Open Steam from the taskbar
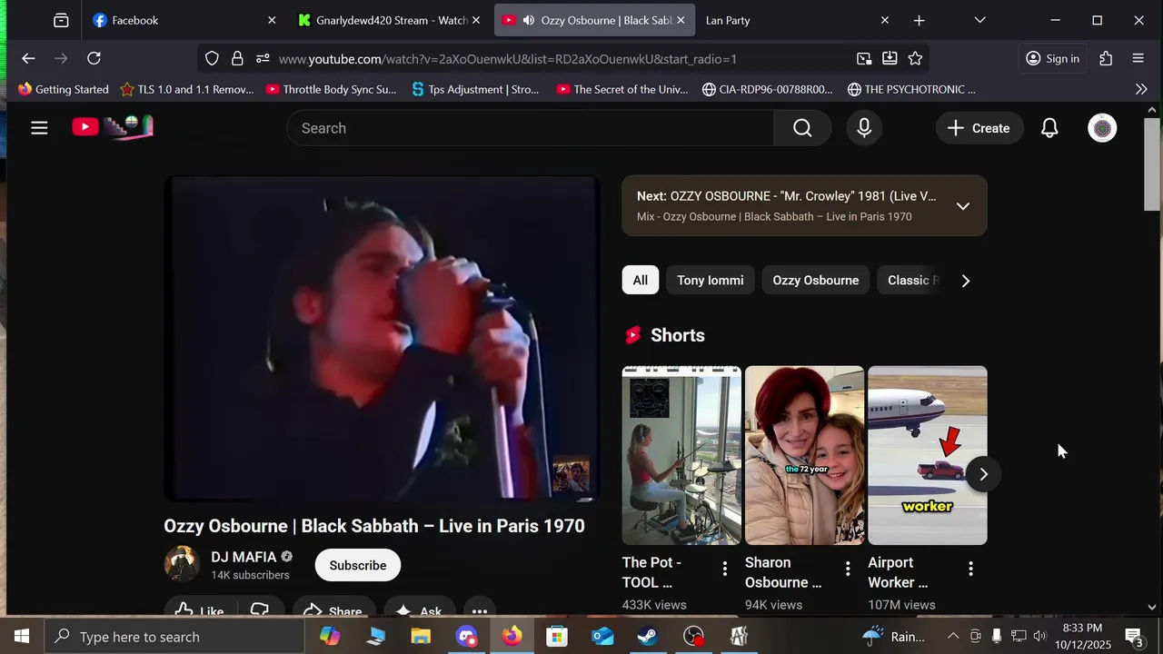The height and width of the screenshot is (654, 1163). (648, 637)
